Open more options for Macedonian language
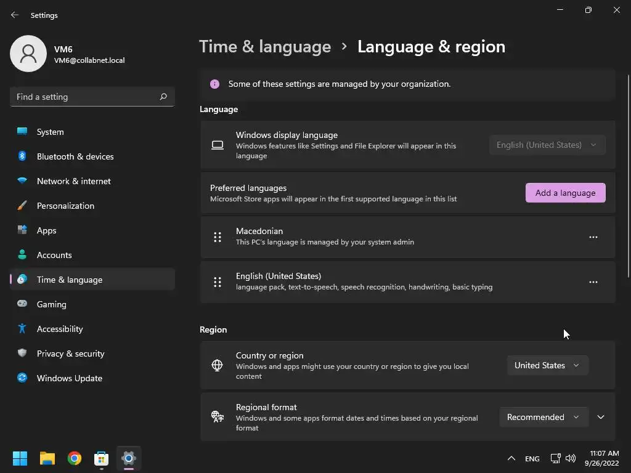 593,237
